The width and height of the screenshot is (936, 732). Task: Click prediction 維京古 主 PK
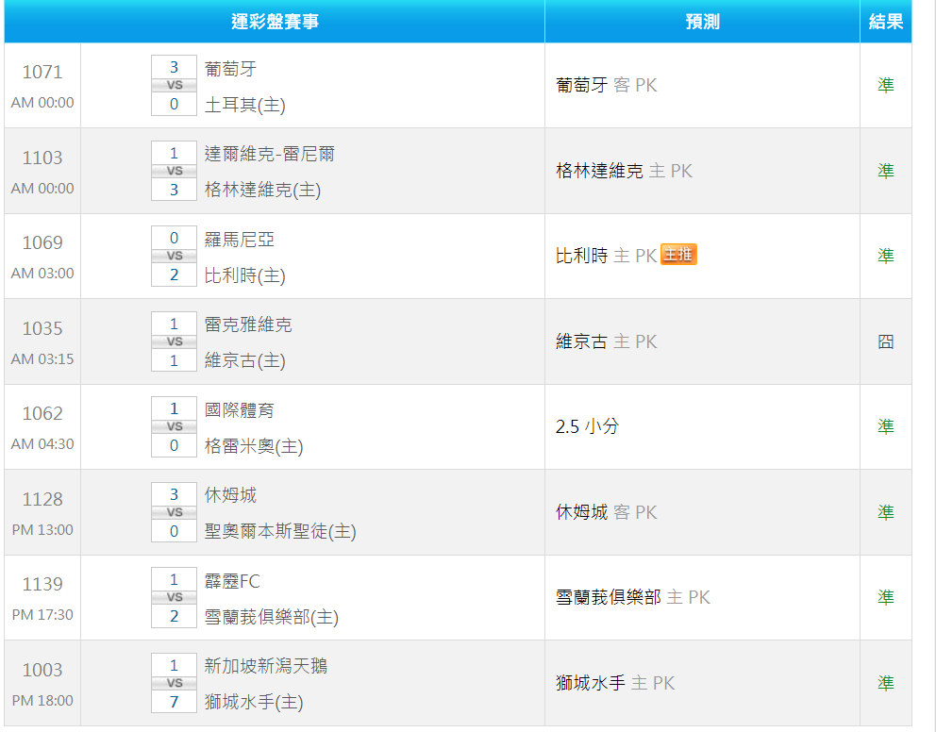[x=607, y=341]
